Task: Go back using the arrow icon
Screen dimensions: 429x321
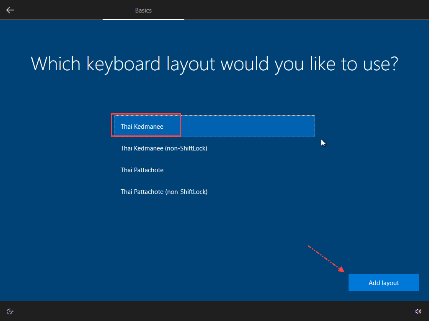Action: [10, 10]
